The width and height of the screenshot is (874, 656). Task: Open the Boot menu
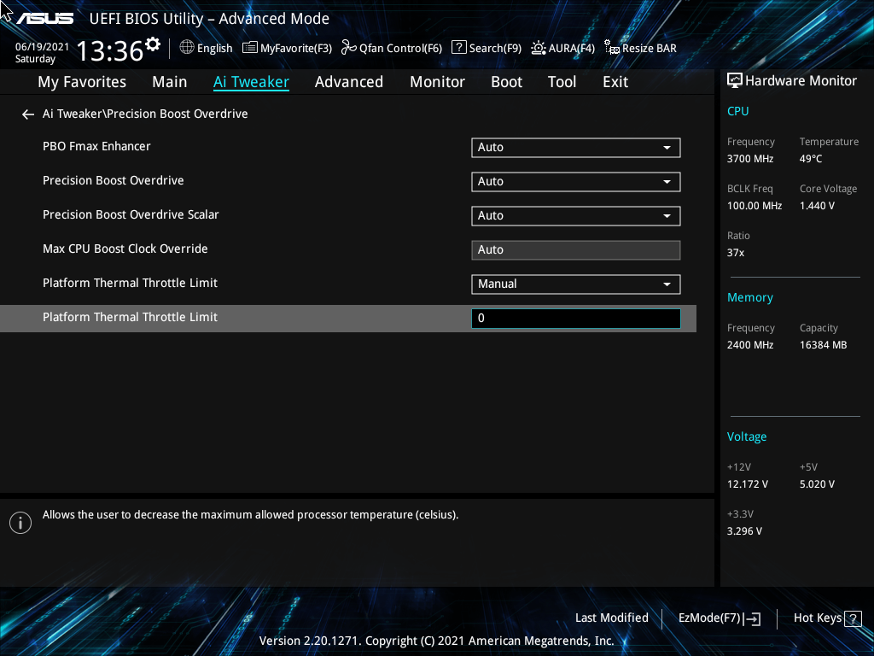[506, 81]
